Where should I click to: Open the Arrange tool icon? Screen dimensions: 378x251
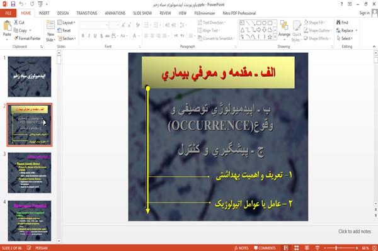tap(284, 26)
